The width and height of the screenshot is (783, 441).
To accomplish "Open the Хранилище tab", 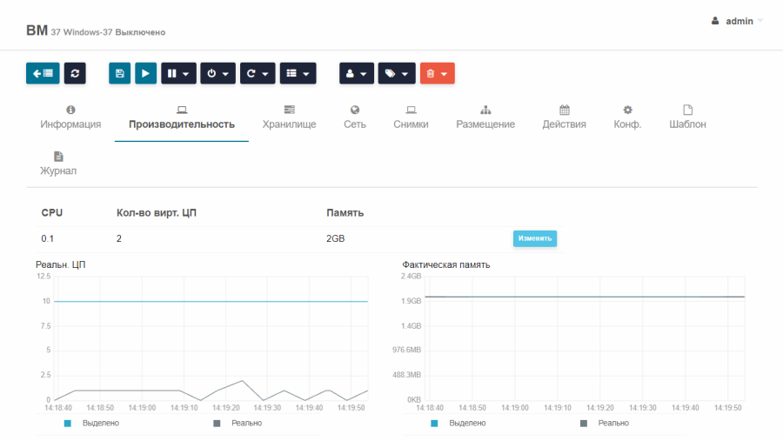I will pyautogui.click(x=289, y=118).
